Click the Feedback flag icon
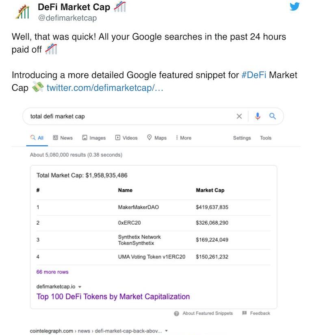Screen dimensions: 312x335 pos(244,313)
